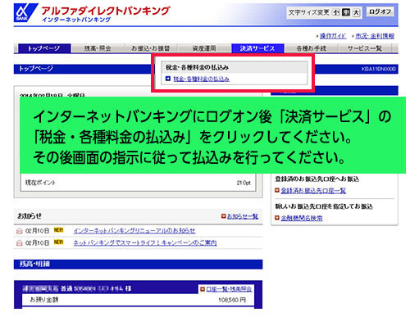The image size is (410, 317).
Task: Click 登録済のお振込先口座へお振込 heading
Action: (x=317, y=179)
